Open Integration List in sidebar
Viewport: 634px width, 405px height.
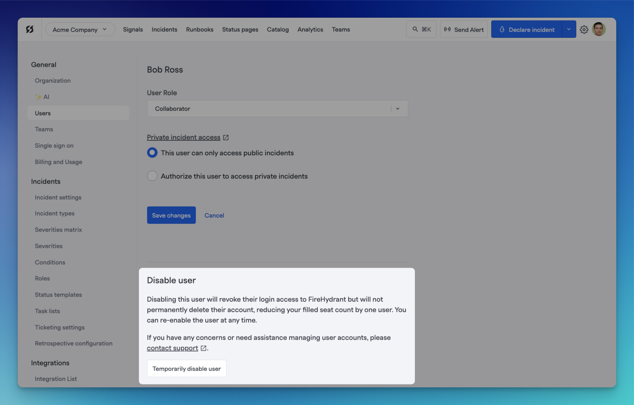(x=56, y=379)
